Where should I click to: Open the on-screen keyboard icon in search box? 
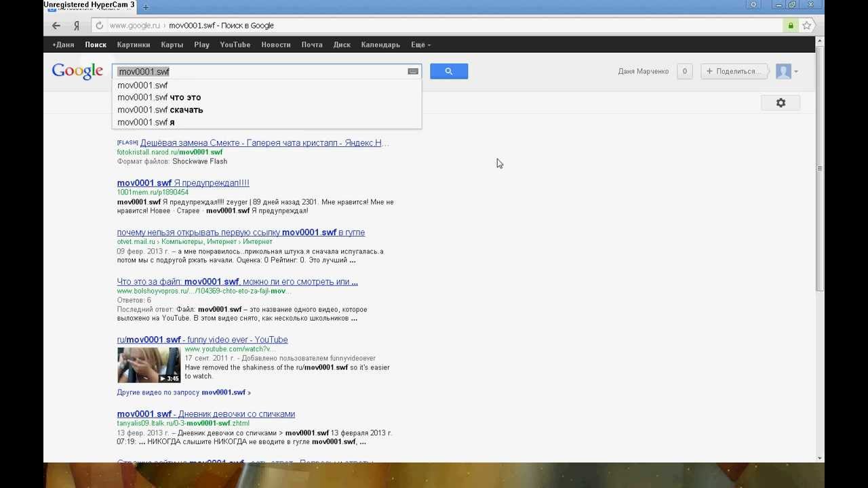point(412,71)
